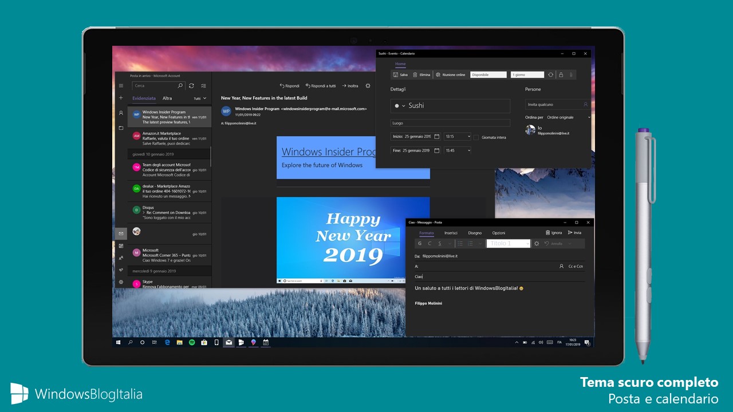Open the gear actions icon in the reading pane

pyautogui.click(x=368, y=86)
